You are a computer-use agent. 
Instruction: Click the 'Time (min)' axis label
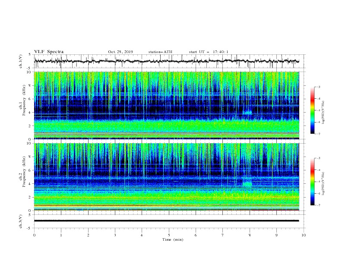173,239
